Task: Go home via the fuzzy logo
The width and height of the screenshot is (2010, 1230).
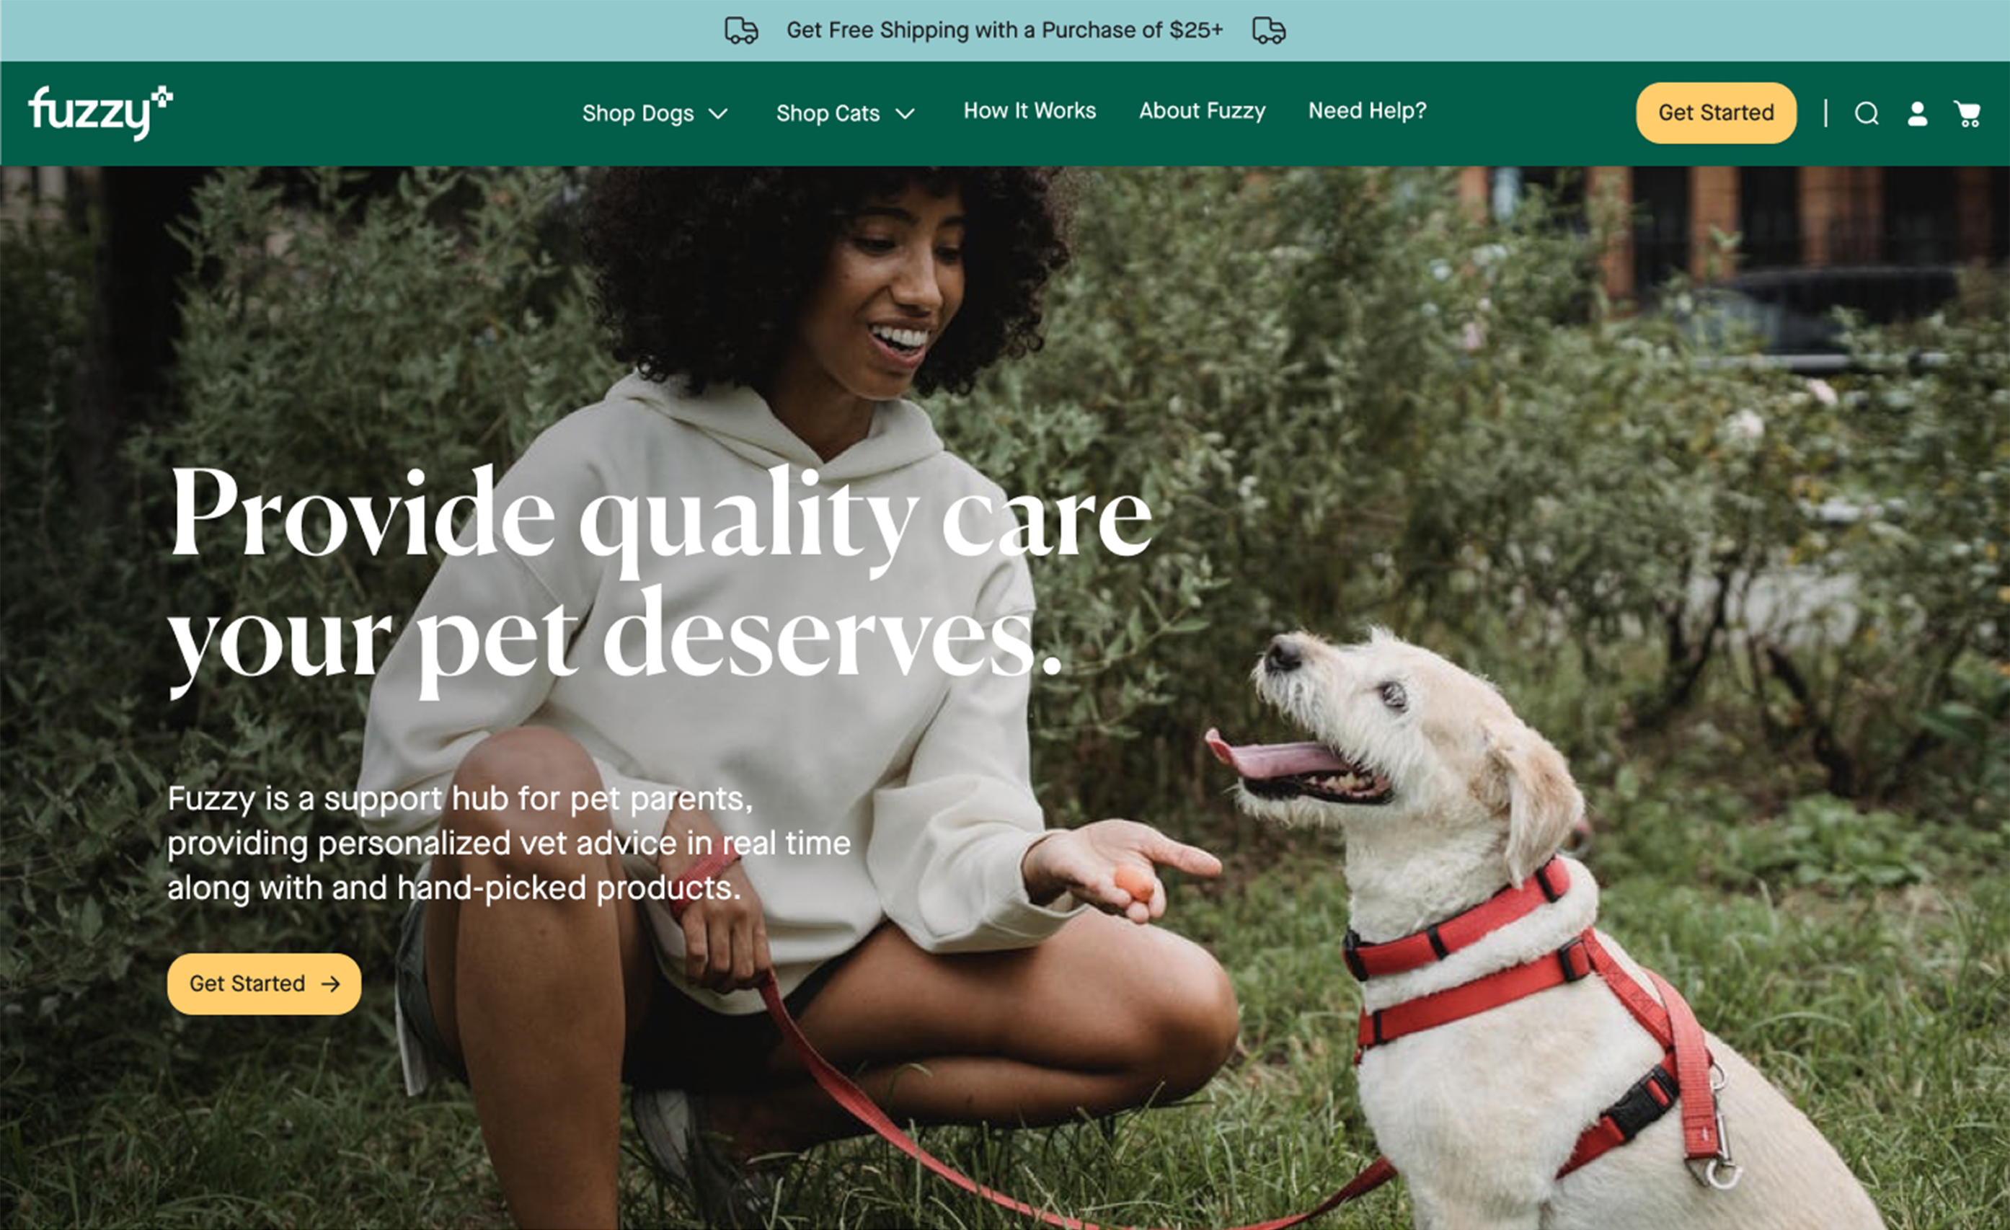Action: [100, 112]
